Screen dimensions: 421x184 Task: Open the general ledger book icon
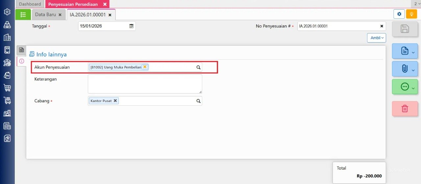[x=7, y=50]
